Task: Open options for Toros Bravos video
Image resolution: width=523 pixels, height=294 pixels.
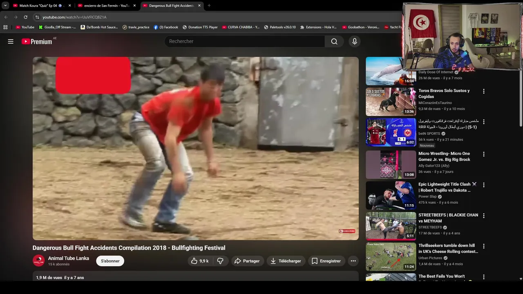Action: coord(484,91)
